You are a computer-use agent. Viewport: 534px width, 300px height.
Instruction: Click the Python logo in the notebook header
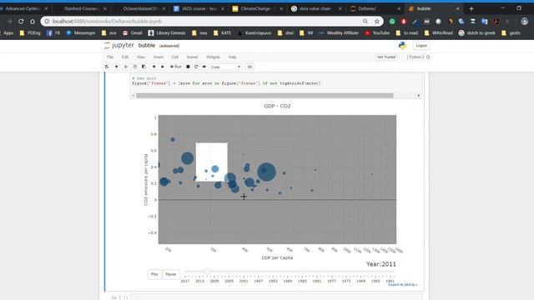click(x=402, y=46)
